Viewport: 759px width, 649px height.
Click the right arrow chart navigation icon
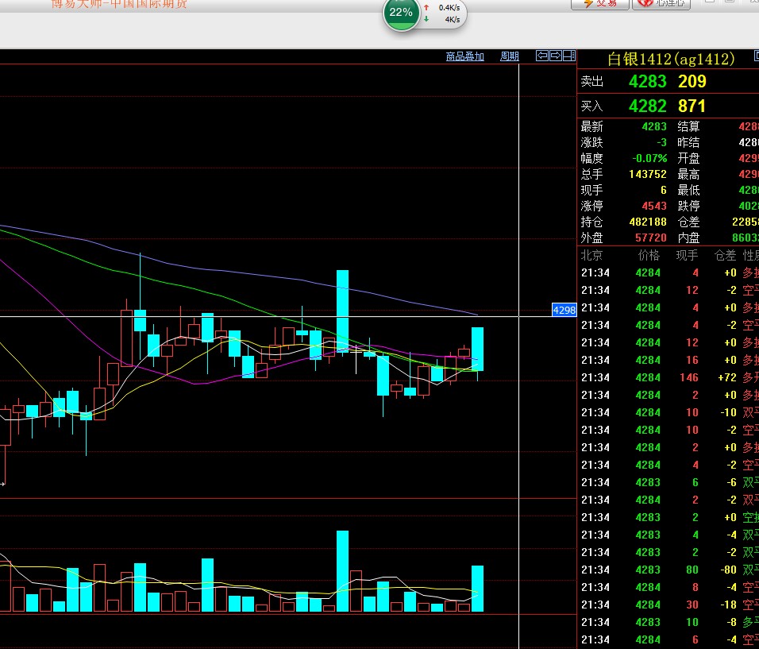tap(556, 56)
